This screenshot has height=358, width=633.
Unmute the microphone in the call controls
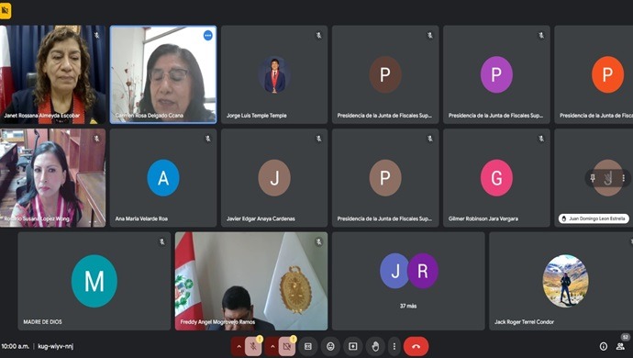253,346
